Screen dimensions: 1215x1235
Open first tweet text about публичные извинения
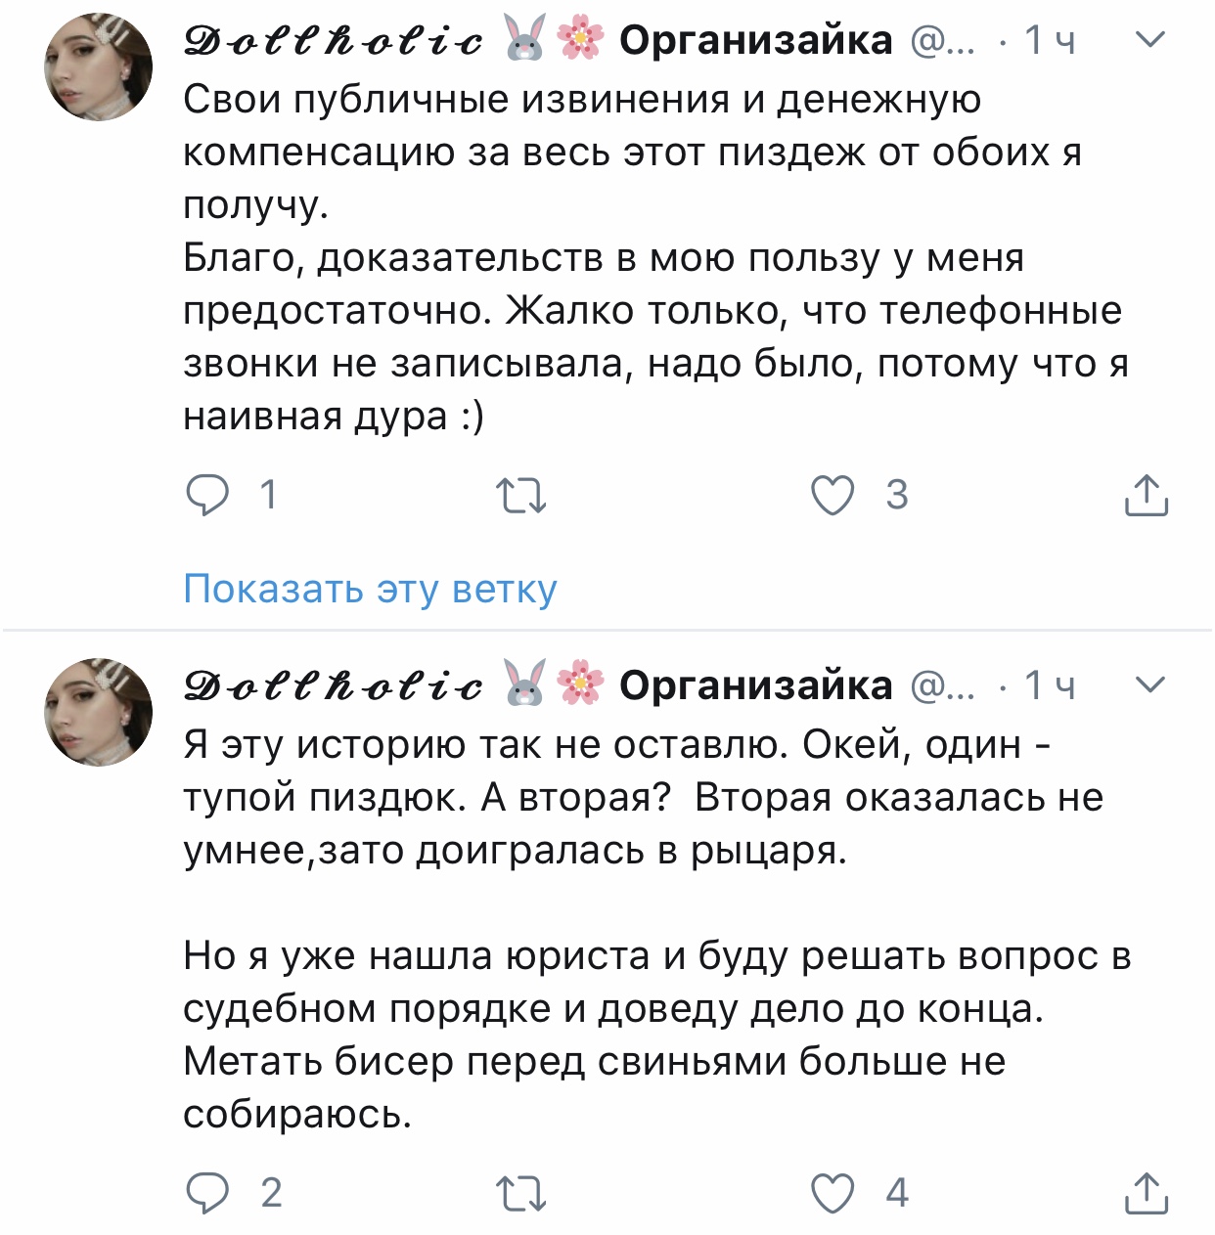[x=646, y=257]
